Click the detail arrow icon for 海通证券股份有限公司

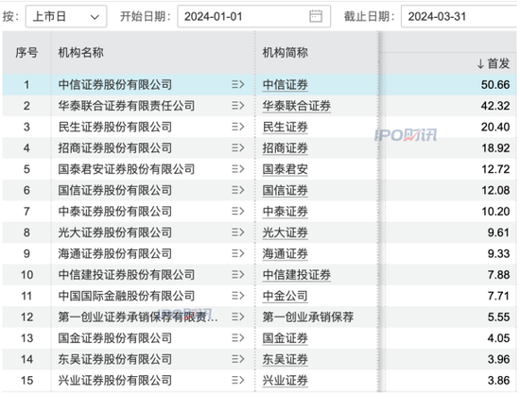[x=237, y=254]
